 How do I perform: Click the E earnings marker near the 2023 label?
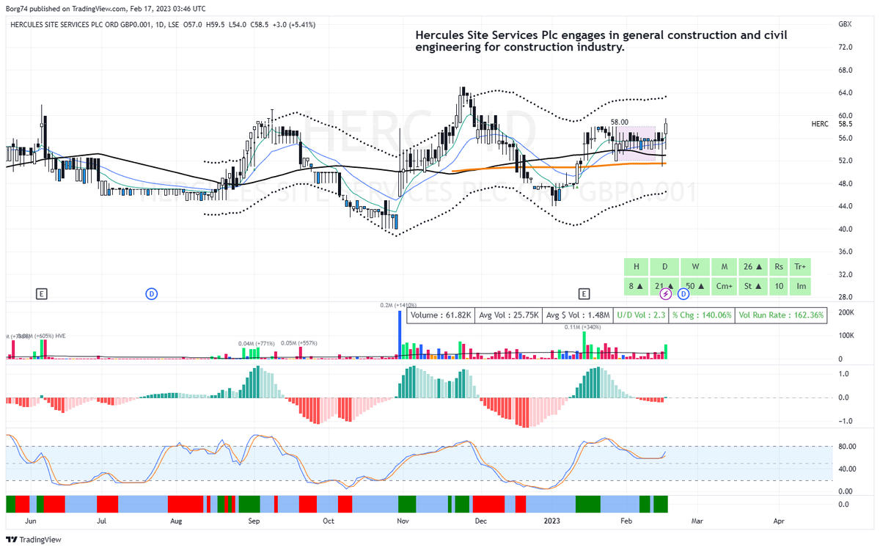pyautogui.click(x=584, y=293)
